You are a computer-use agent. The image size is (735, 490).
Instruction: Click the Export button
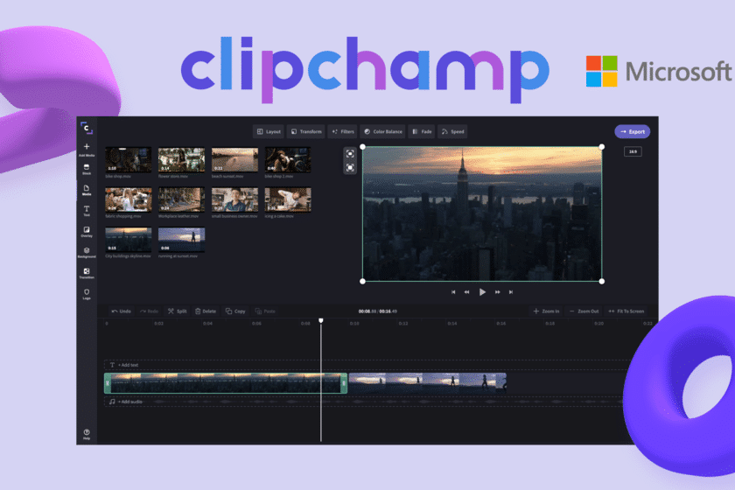click(633, 132)
